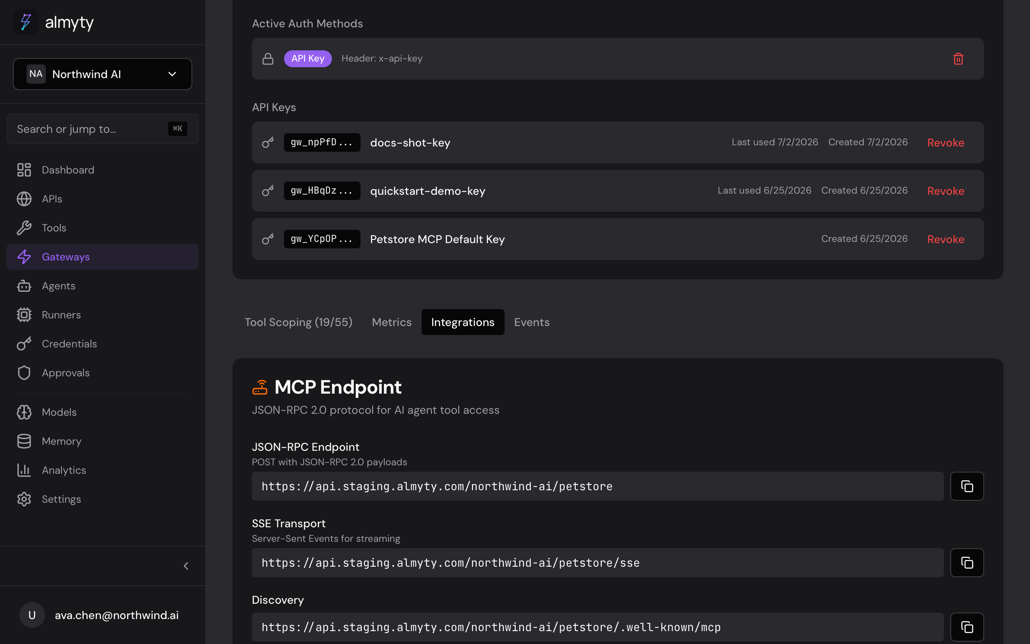Click the U user avatar

tap(32, 615)
